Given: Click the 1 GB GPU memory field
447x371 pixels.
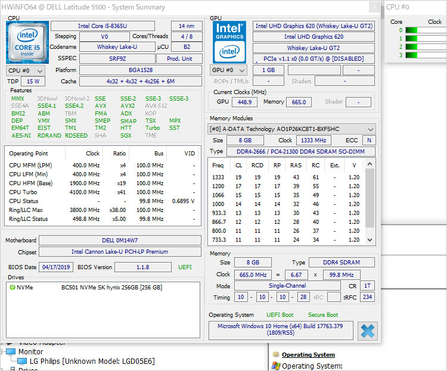Looking at the screenshot, I should (269, 70).
